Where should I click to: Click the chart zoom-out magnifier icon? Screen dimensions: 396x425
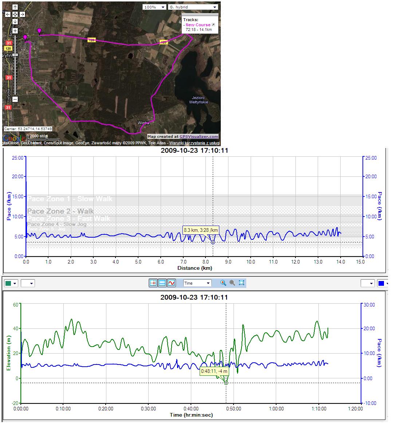(232, 283)
